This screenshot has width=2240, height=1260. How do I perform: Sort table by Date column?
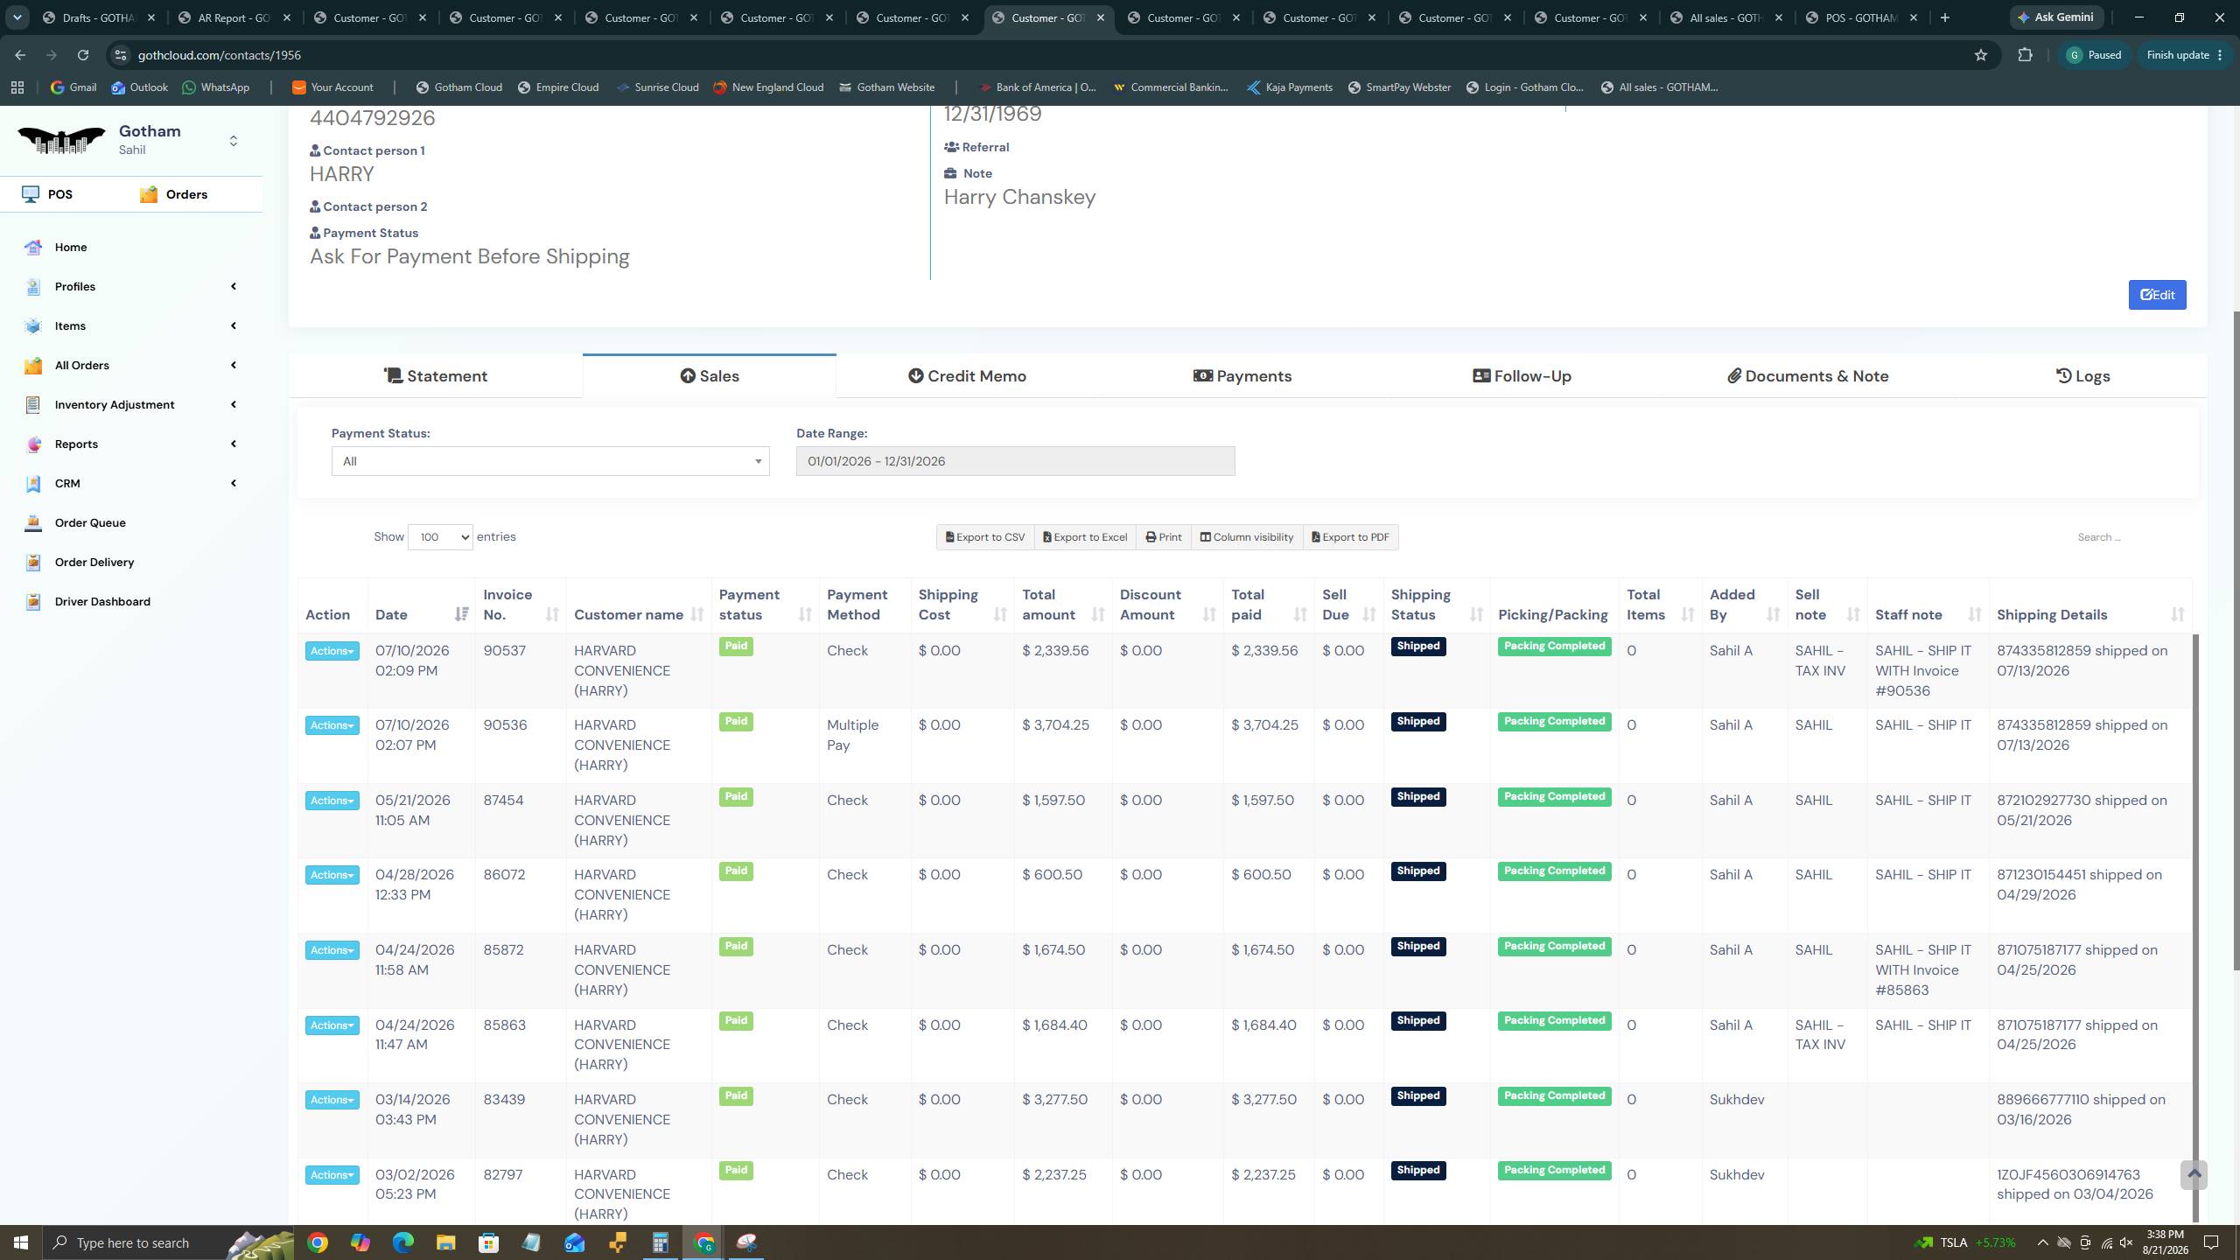point(421,614)
